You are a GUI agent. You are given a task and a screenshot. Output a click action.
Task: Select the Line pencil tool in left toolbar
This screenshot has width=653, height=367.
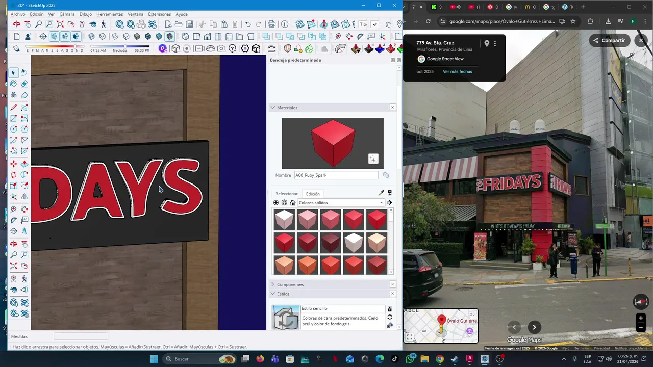[x=14, y=108]
